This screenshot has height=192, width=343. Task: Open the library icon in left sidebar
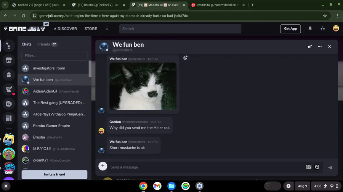point(8,118)
